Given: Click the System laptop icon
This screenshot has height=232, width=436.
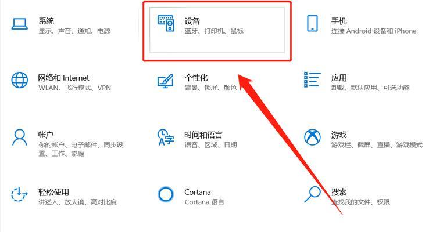Looking at the screenshot, I should click(19, 24).
